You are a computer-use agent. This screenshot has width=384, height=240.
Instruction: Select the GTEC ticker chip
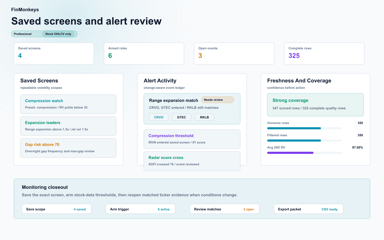click(182, 117)
